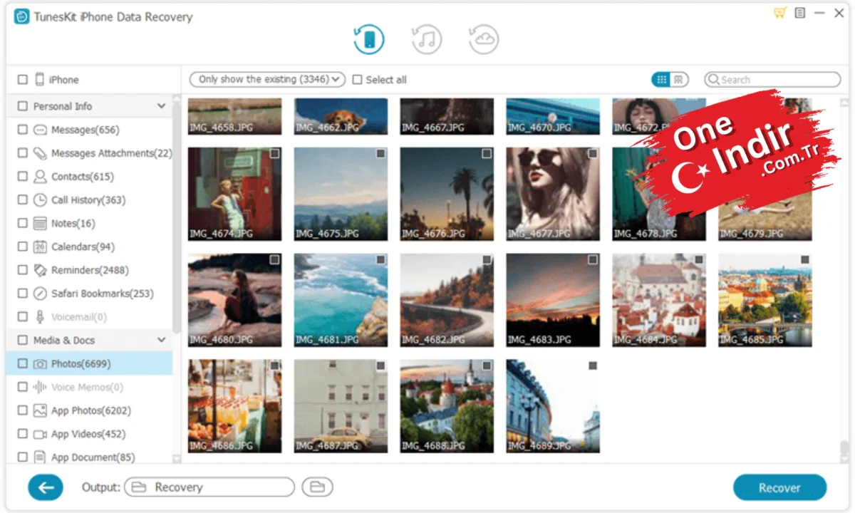
Task: Click the App Photos picture icon
Action: pyautogui.click(x=41, y=410)
